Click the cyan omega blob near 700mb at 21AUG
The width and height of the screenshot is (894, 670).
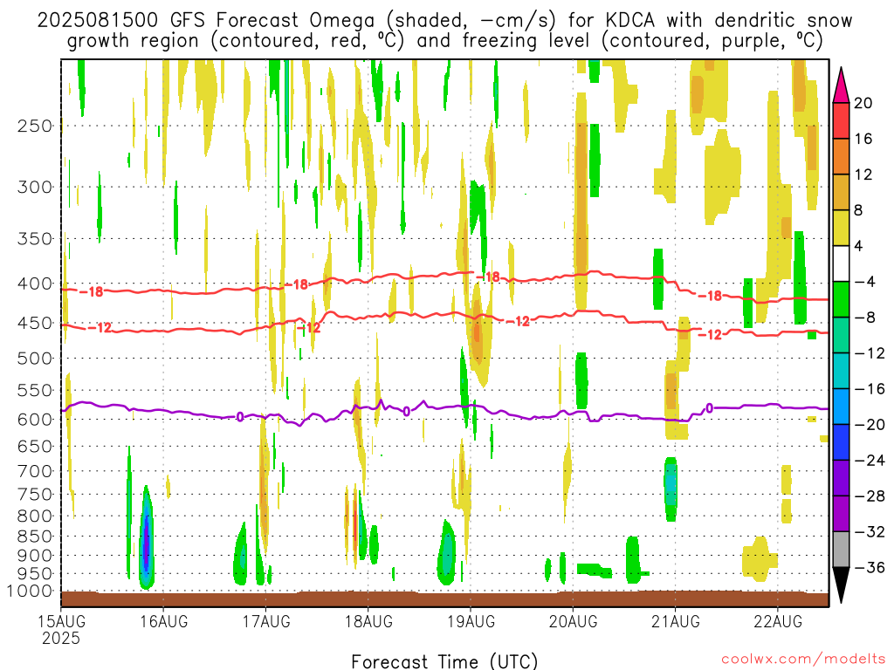coord(671,489)
